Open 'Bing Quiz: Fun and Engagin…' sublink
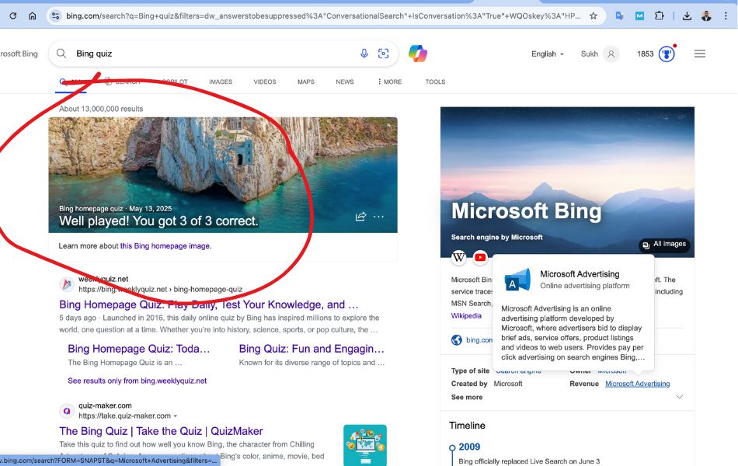This screenshot has height=466, width=738. click(x=312, y=349)
